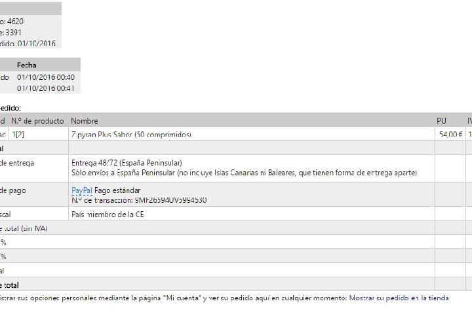The image size is (472, 314).
Task: Select the Zypyran Plus Sabor product name
Action: pyautogui.click(x=130, y=134)
